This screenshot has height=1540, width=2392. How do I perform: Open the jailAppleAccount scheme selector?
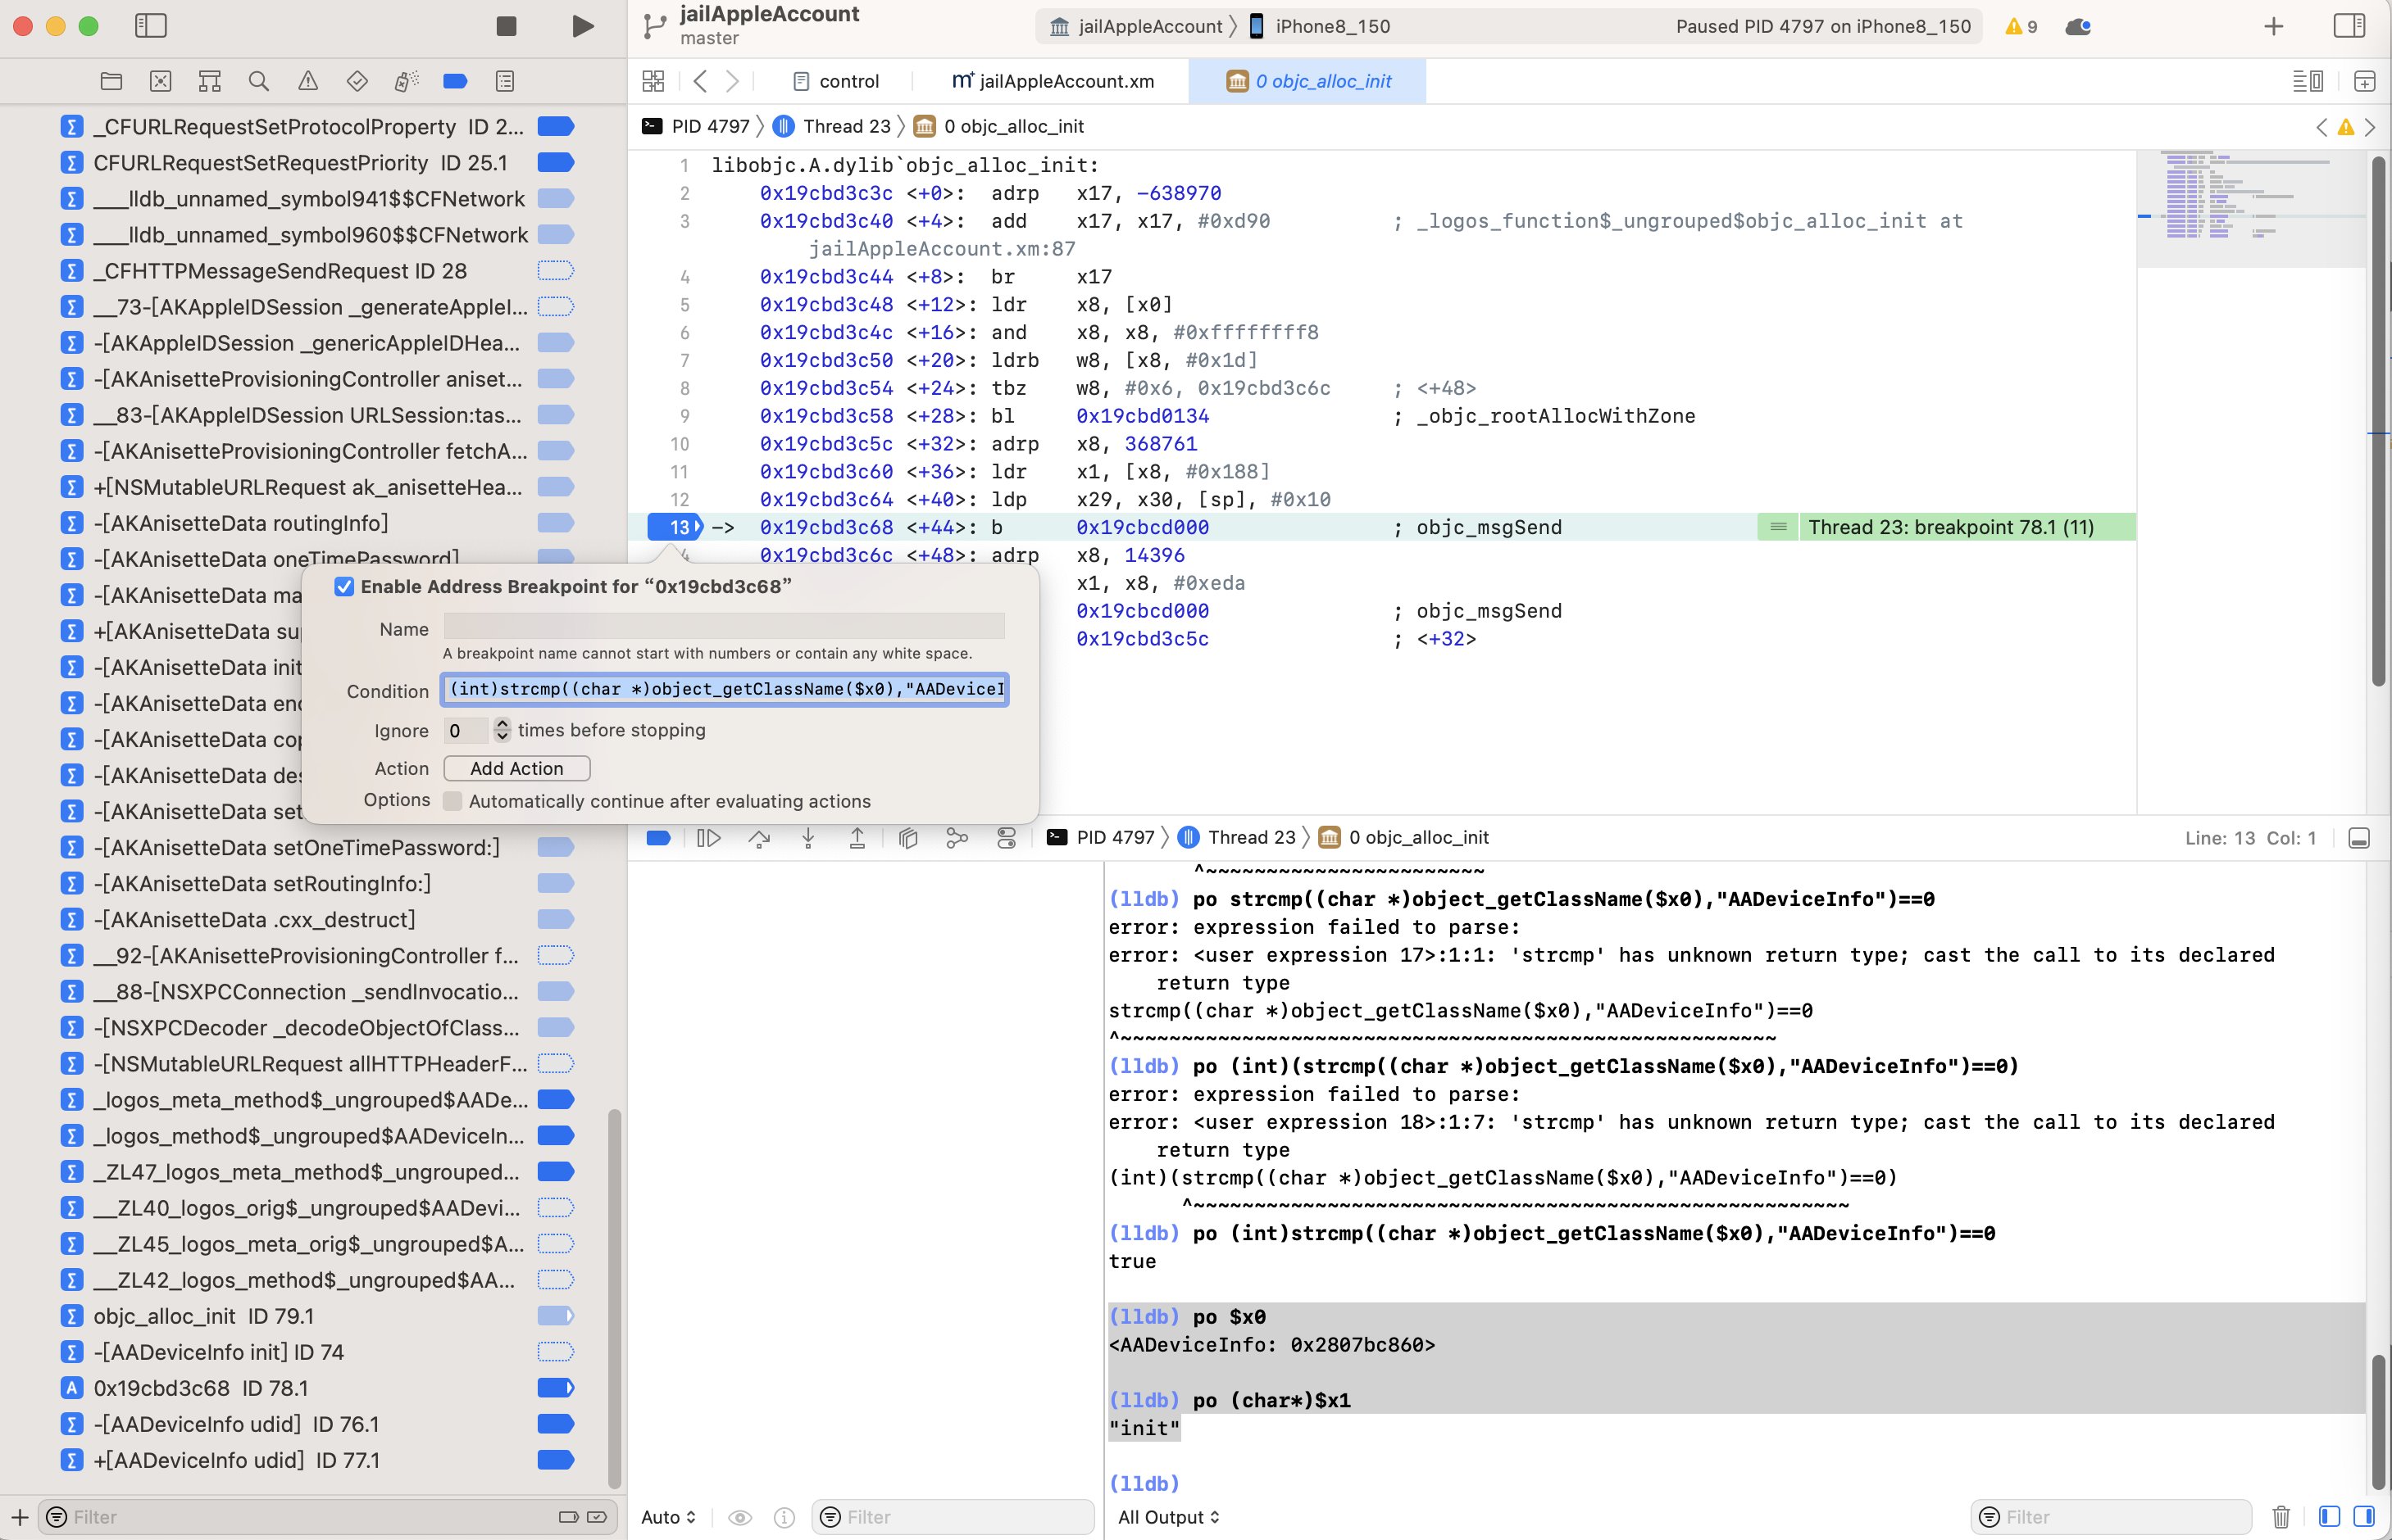pos(1135,26)
